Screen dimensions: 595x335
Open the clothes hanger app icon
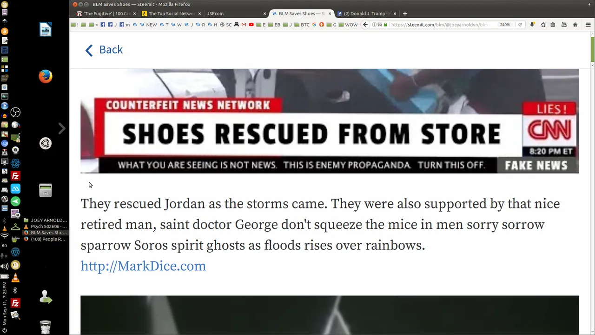click(x=15, y=227)
